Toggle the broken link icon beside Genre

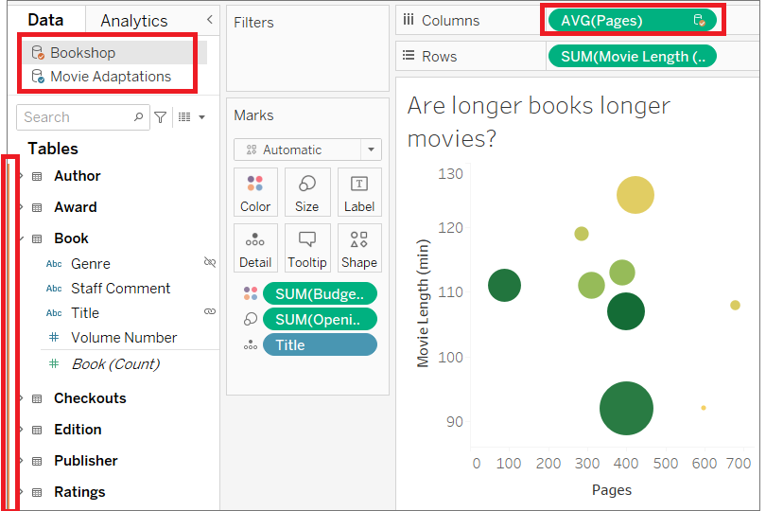click(x=210, y=262)
